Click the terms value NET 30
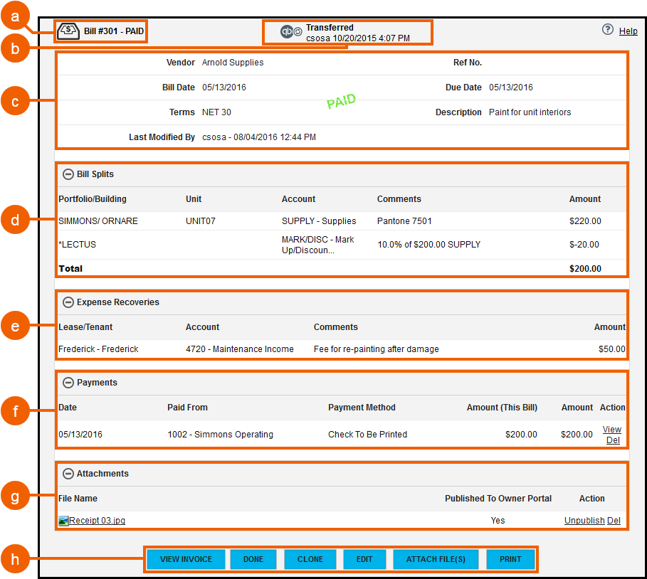The image size is (647, 579). point(216,112)
